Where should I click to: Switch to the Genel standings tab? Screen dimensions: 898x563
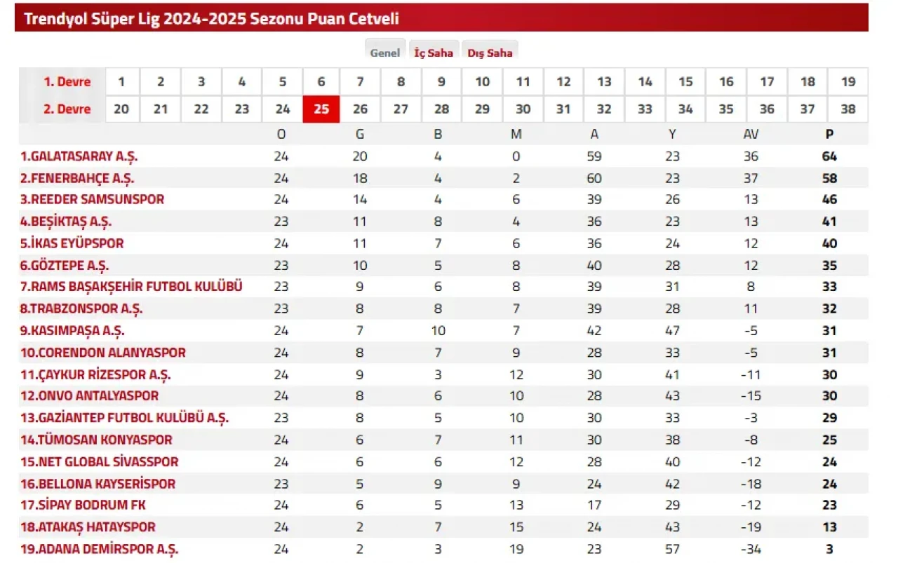[x=384, y=53]
